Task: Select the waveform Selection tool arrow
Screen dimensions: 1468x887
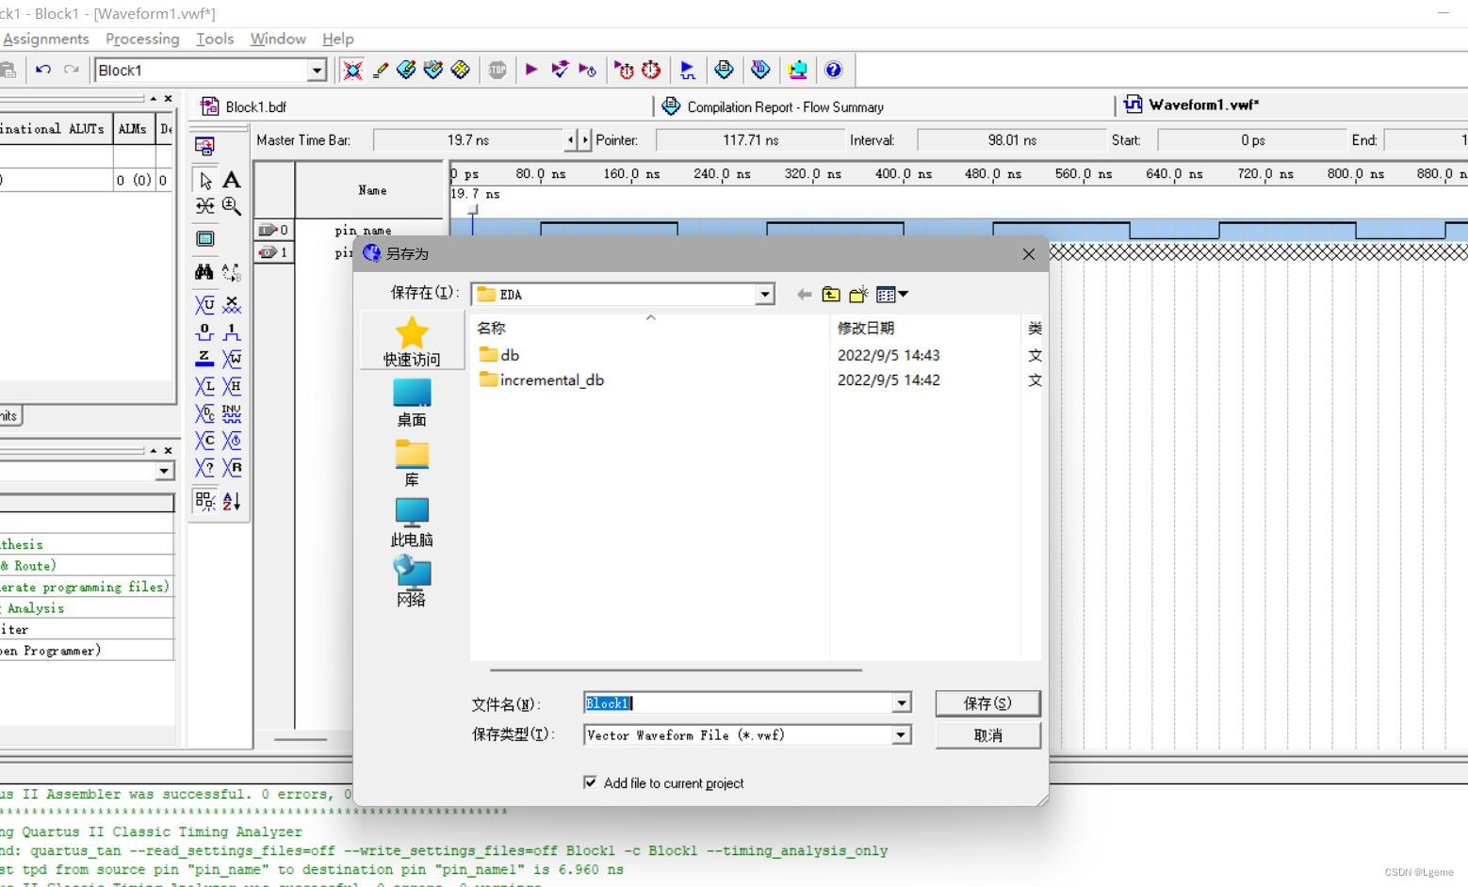Action: pos(204,179)
